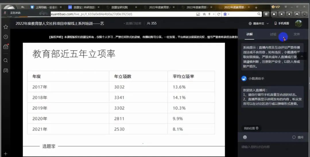This screenshot has height=157, width=310.
Task: Open the game controller icon in left sidebar
Action: 5,70
